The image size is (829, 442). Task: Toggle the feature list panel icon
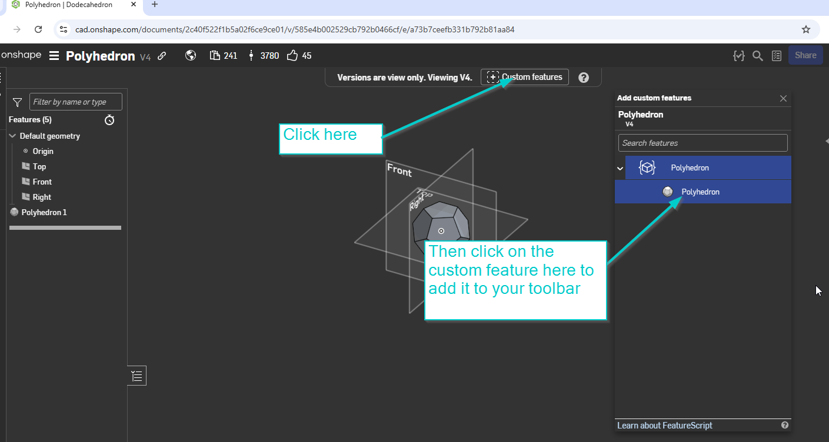(x=137, y=376)
